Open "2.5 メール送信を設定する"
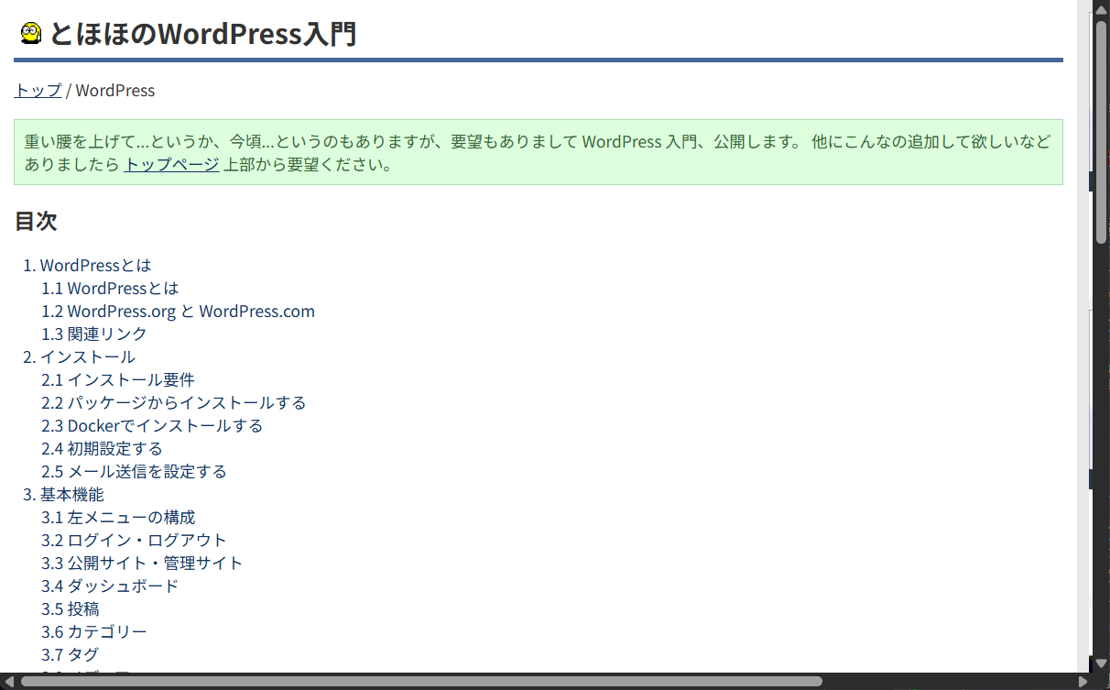 coord(134,471)
